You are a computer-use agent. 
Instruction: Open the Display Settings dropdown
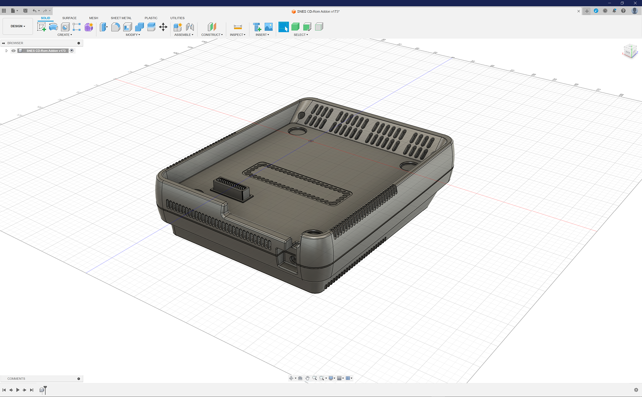(x=332, y=378)
